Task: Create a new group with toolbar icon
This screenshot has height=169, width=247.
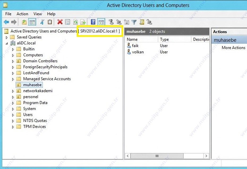Action: pyautogui.click(x=119, y=22)
